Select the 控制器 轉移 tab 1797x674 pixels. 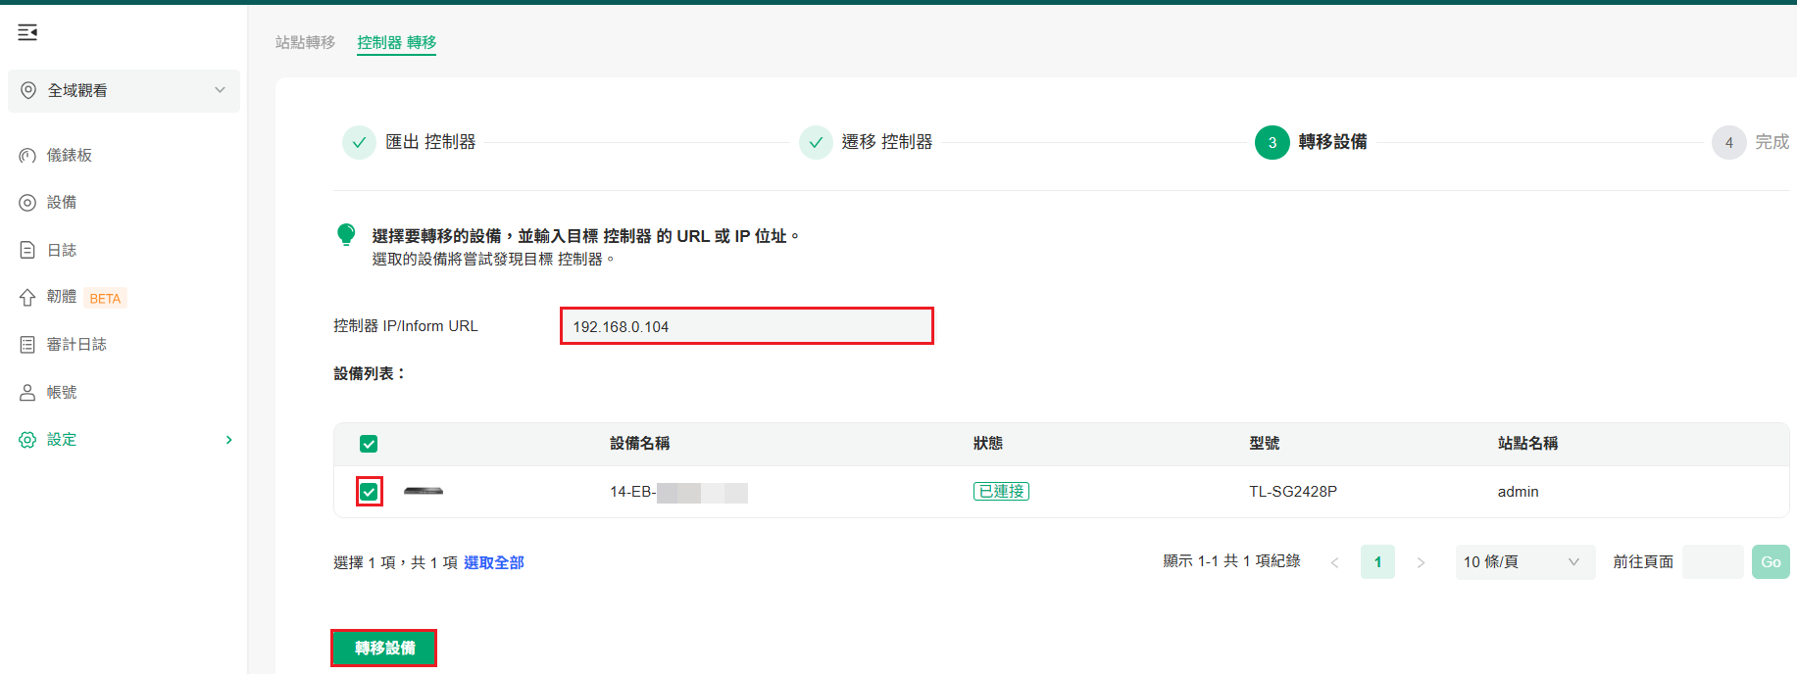tap(396, 42)
